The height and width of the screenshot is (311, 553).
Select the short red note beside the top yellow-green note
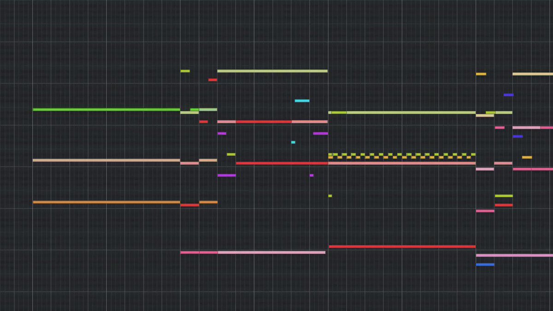point(212,80)
